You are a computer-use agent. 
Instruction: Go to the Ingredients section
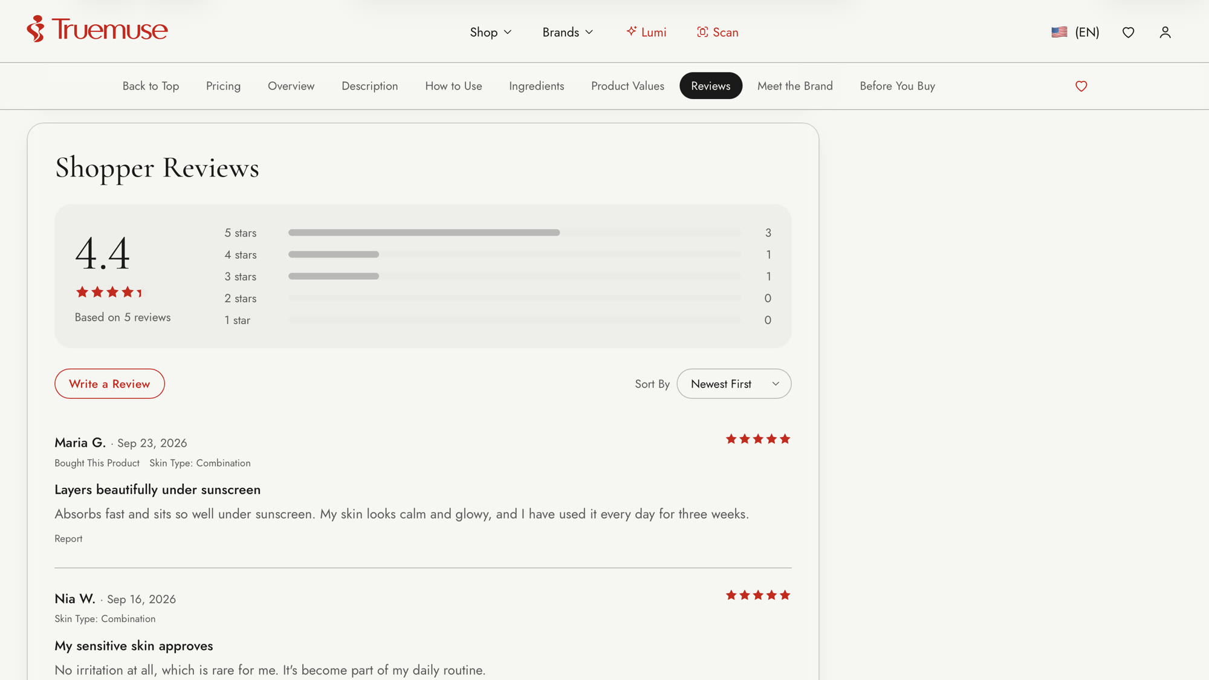click(536, 86)
